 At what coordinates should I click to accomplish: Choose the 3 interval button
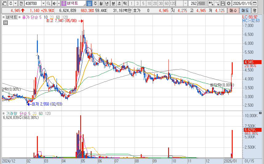(x=137, y=3)
